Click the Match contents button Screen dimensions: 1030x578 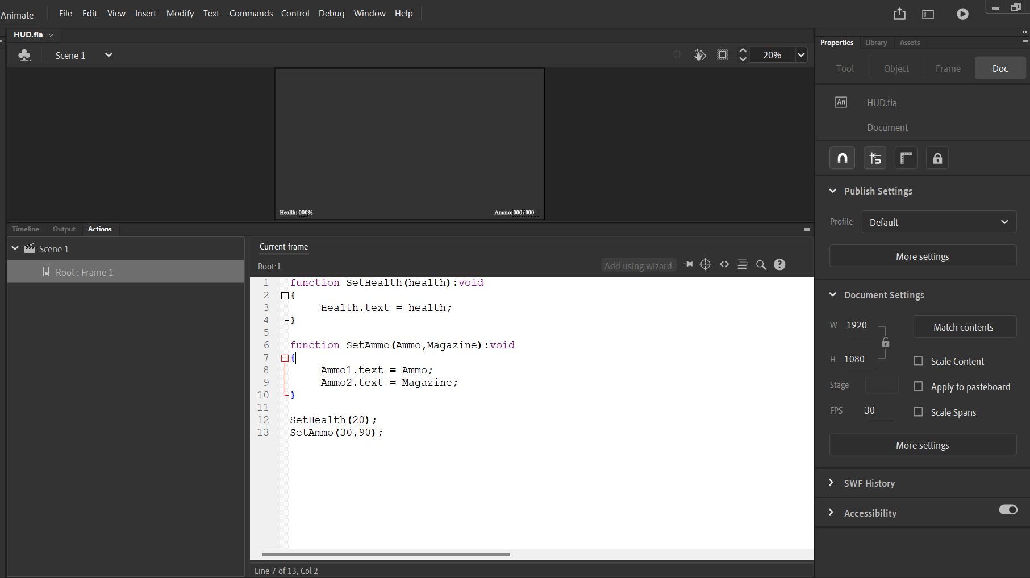pos(963,327)
